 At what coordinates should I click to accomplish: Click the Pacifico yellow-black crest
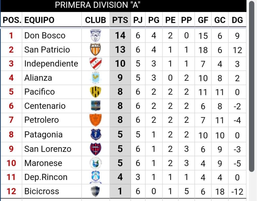coord(95,92)
